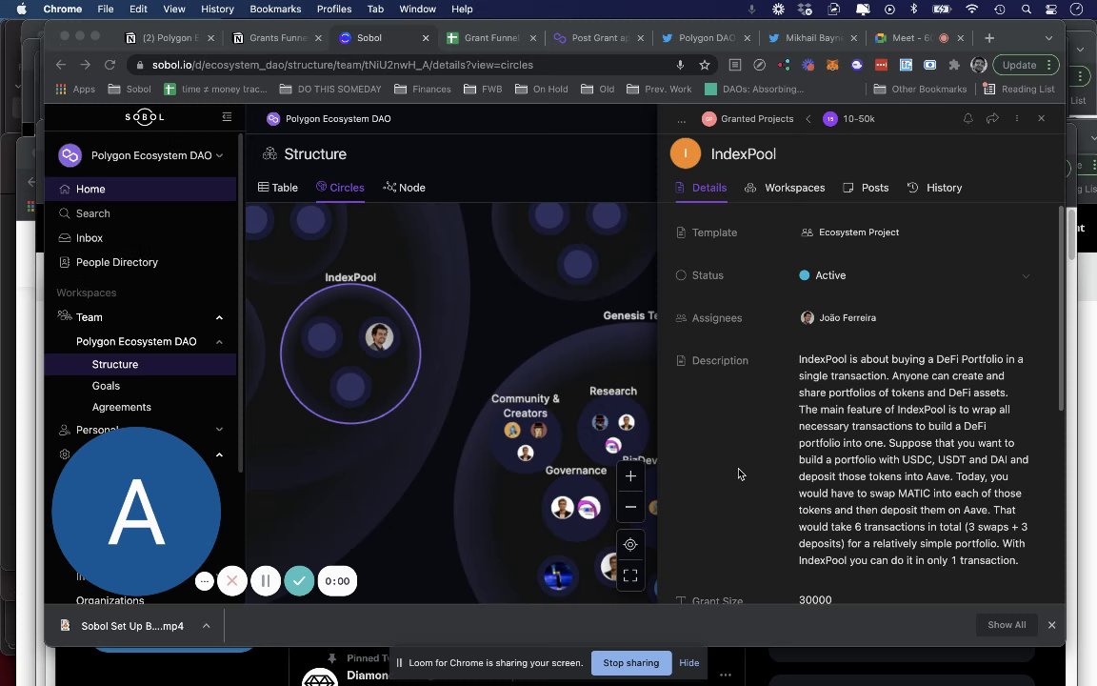Go to Granted Projects breadcrumb
The height and width of the screenshot is (686, 1097).
748,119
